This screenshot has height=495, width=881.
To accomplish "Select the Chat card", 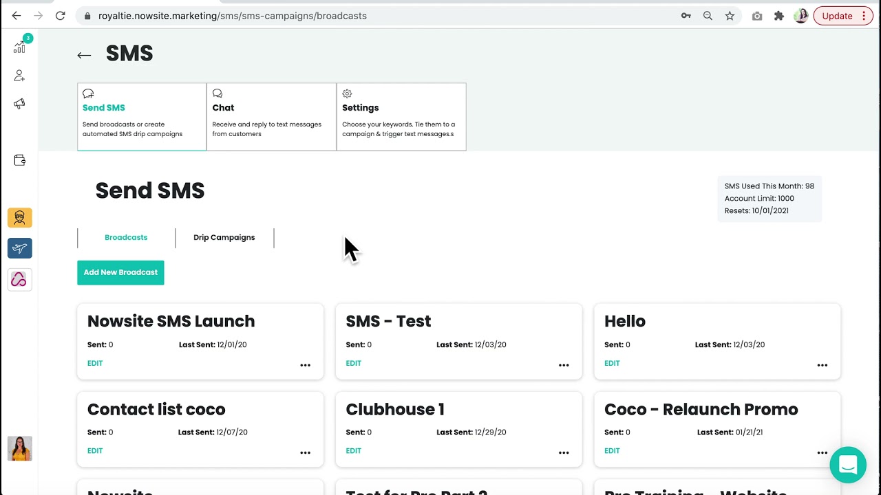I will pos(271,117).
